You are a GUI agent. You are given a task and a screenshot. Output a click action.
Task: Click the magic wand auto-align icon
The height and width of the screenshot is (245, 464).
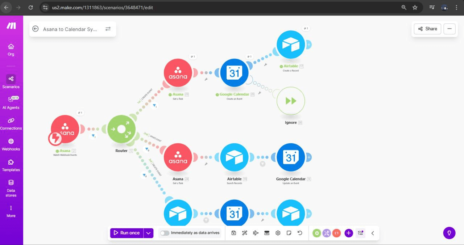(x=245, y=233)
